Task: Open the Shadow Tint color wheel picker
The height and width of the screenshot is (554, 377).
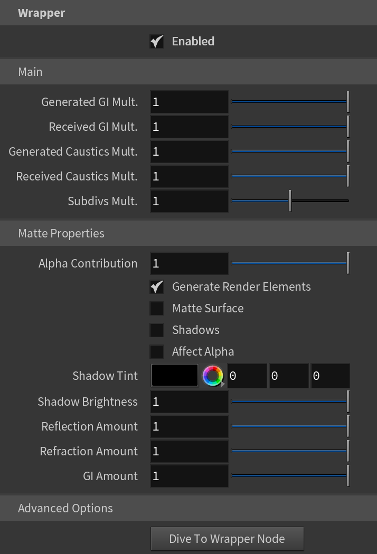Action: point(213,376)
